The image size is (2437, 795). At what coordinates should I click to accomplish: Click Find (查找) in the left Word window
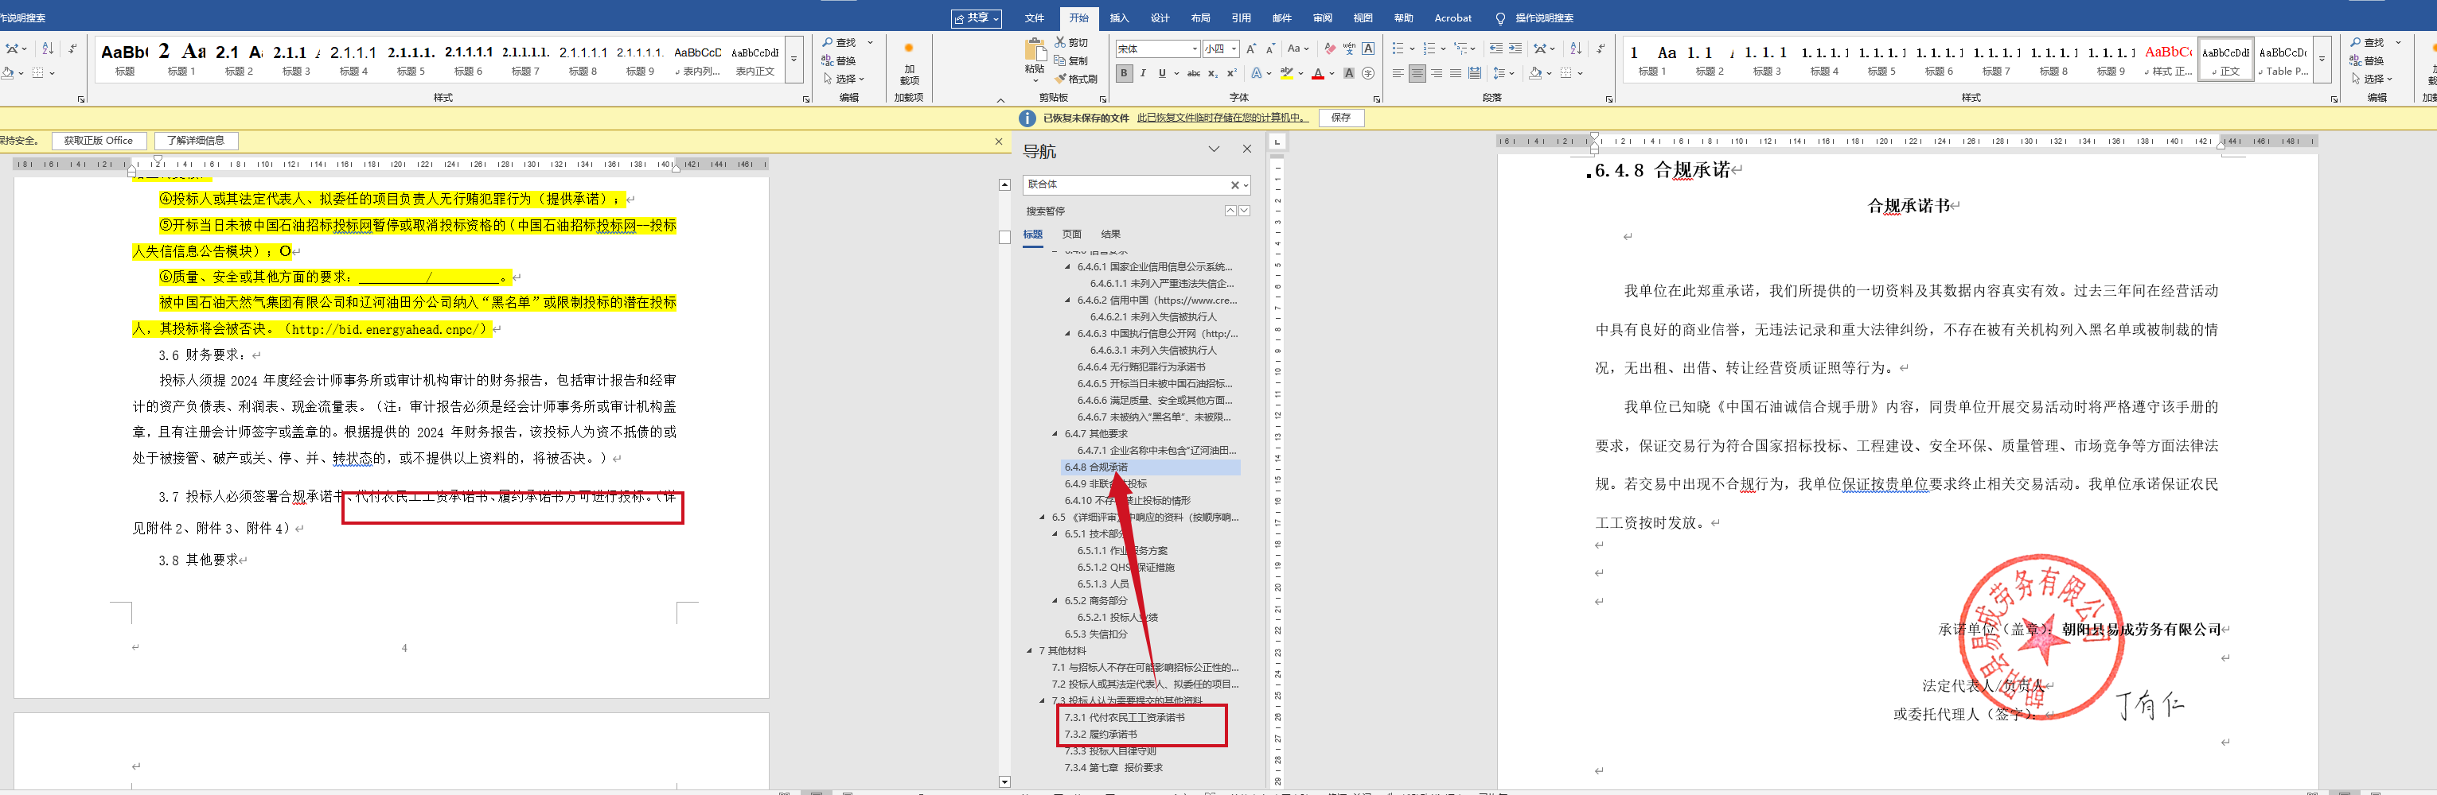pos(839,43)
